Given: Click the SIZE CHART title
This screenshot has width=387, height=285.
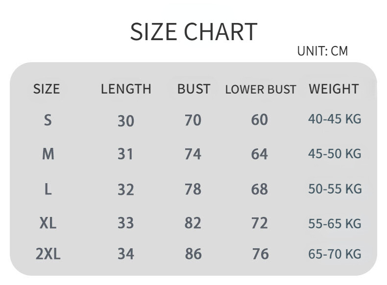Looking at the screenshot, I should pyautogui.click(x=194, y=31).
